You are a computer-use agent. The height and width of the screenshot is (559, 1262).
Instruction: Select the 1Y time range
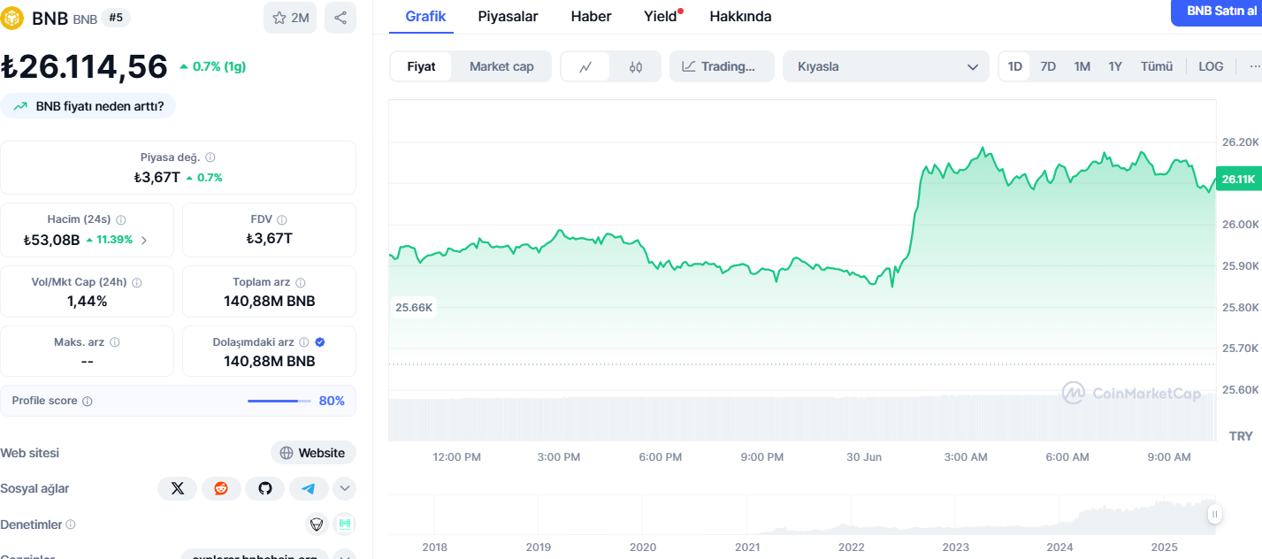click(1115, 66)
